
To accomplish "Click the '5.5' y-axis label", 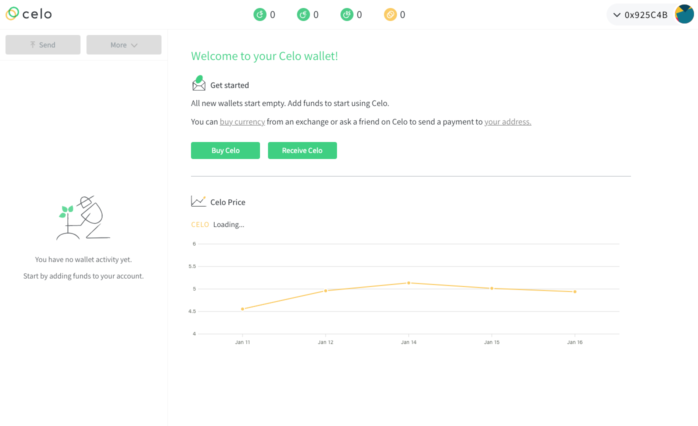I will coord(192,266).
